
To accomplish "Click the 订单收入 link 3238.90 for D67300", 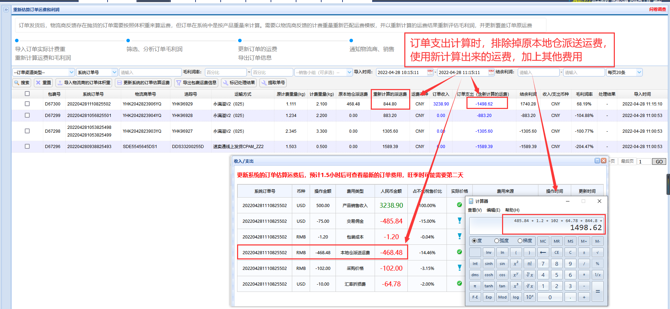I will (441, 104).
